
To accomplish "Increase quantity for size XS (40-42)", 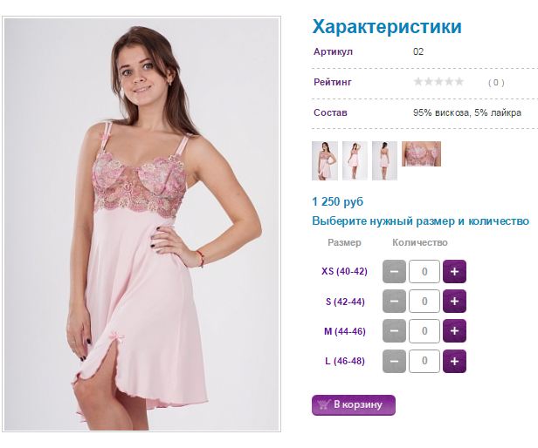I will coord(454,272).
